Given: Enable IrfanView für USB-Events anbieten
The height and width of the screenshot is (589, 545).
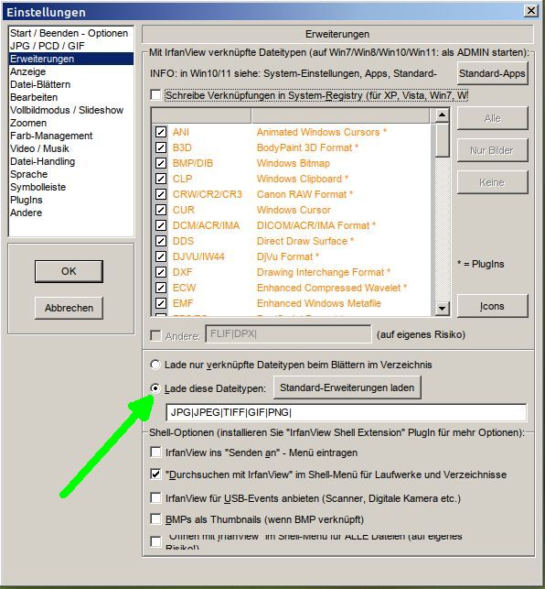Looking at the screenshot, I should 155,497.
